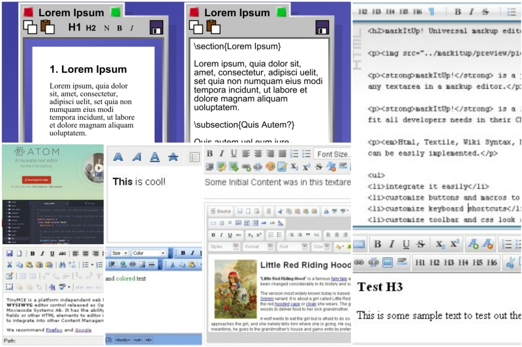
Task: Click the blue paragraph pilcrow icon in the top markItUp toolbar
Action: click(x=431, y=12)
